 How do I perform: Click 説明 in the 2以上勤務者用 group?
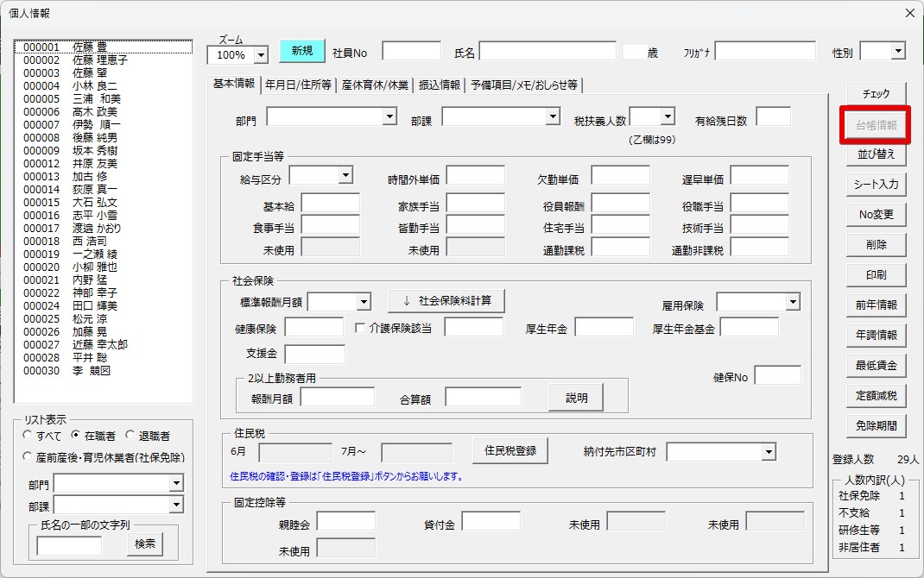coord(576,398)
